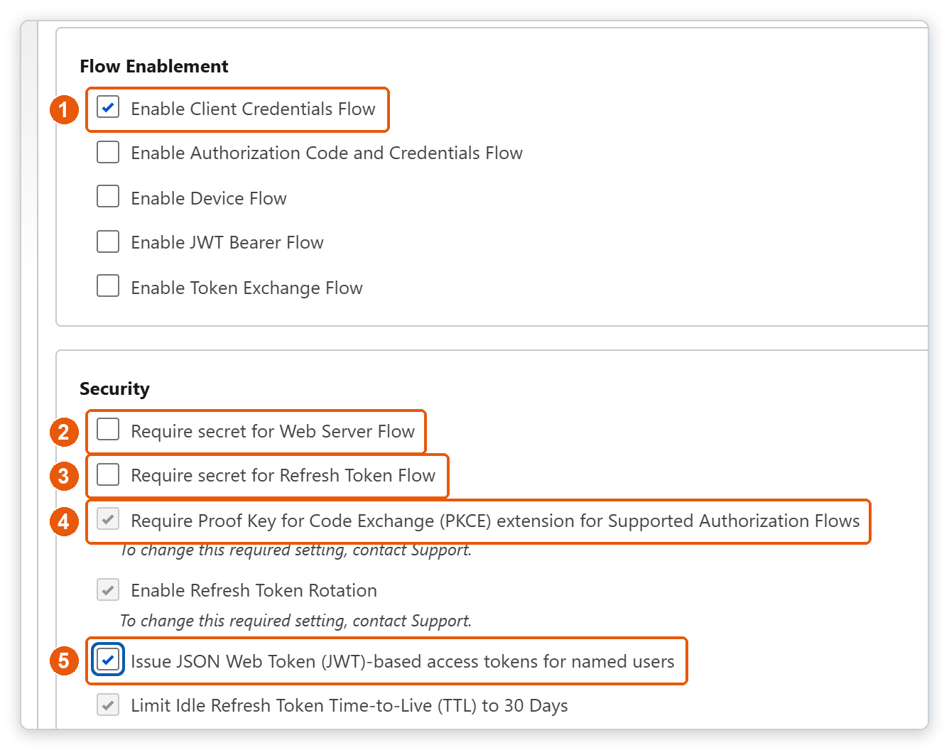949x750 pixels.
Task: Click the contact Support note under Refresh Token Rotation
Action: tap(295, 621)
